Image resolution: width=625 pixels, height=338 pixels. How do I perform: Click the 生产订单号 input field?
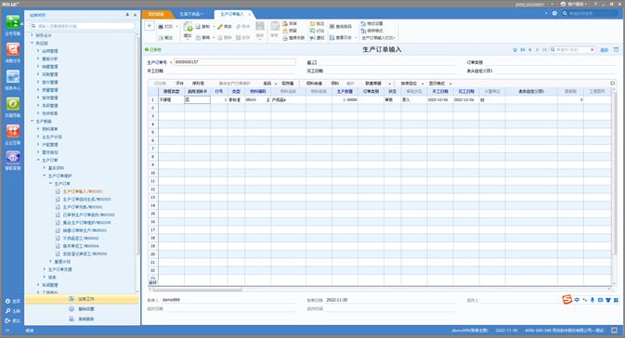235,62
